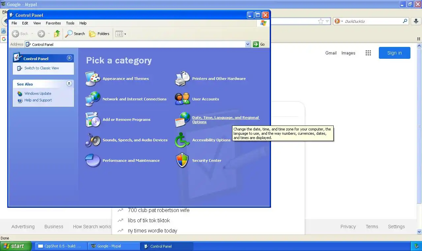Click User Accounts text link
422x251 pixels.
pyautogui.click(x=205, y=99)
